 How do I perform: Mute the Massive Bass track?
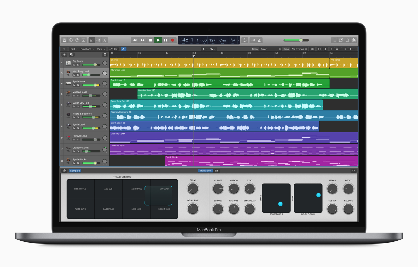[x=74, y=96]
